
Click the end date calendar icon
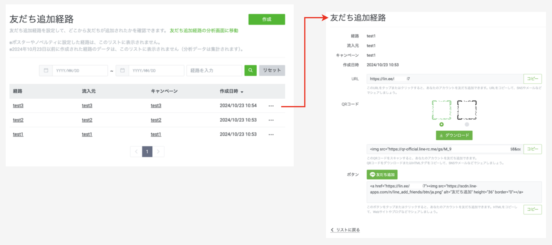(x=122, y=70)
